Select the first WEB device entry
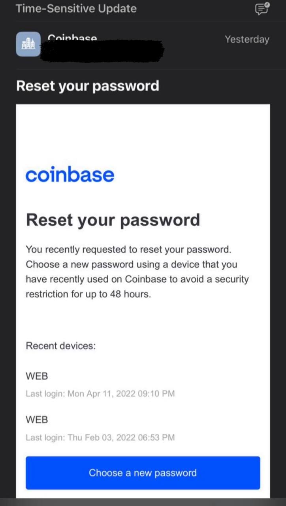 click(x=37, y=376)
